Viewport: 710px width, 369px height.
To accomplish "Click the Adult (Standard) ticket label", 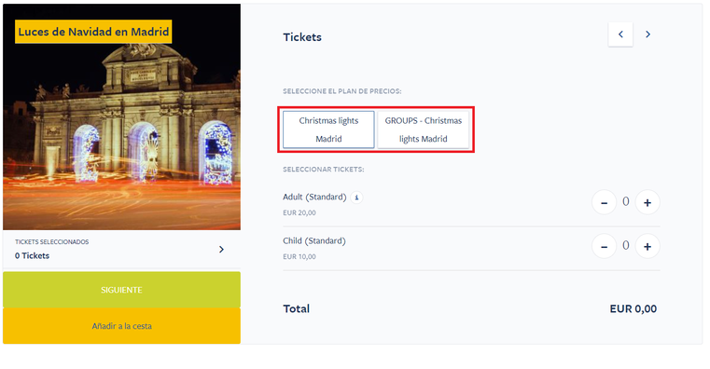I will point(314,198).
